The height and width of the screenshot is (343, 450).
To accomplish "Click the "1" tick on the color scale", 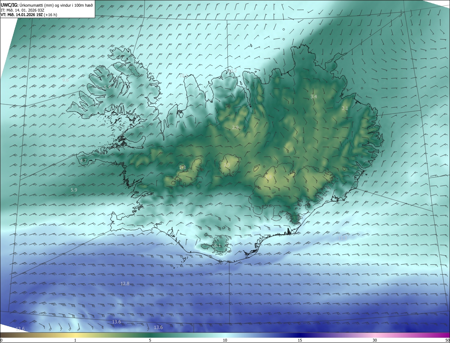I will pyautogui.click(x=75, y=340).
